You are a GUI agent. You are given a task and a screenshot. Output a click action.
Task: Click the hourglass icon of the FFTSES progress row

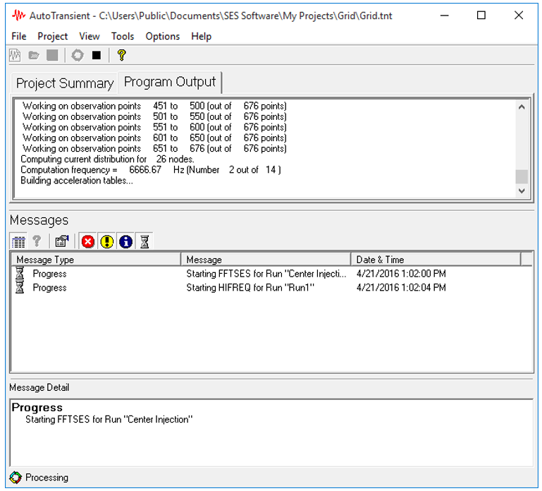[x=20, y=273]
